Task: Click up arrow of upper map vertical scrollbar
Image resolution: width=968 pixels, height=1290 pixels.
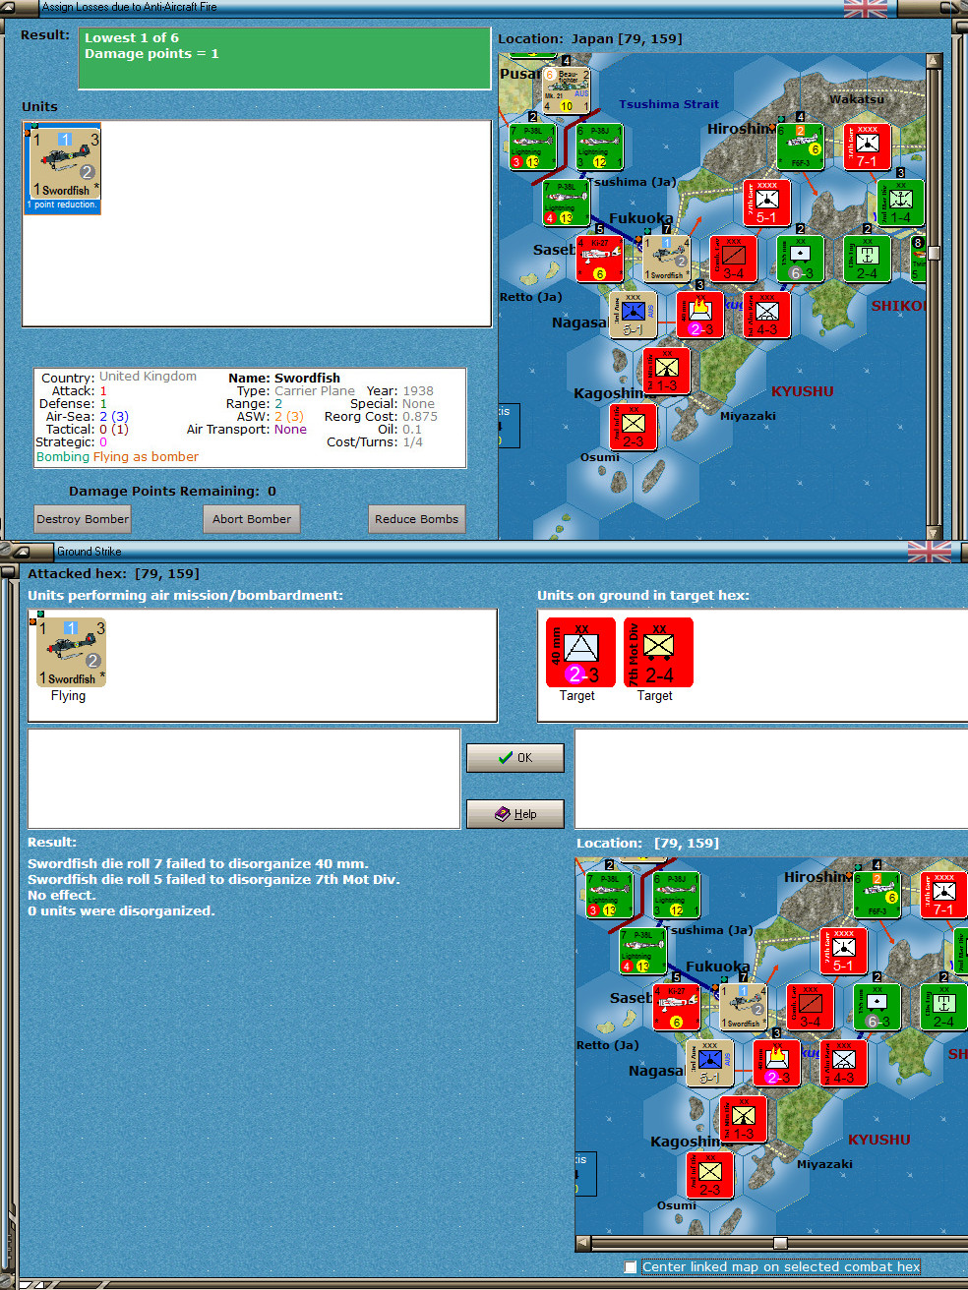Action: pos(935,60)
